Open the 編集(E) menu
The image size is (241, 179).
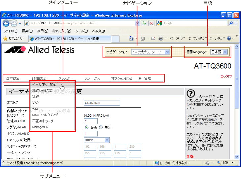[x=27, y=31]
